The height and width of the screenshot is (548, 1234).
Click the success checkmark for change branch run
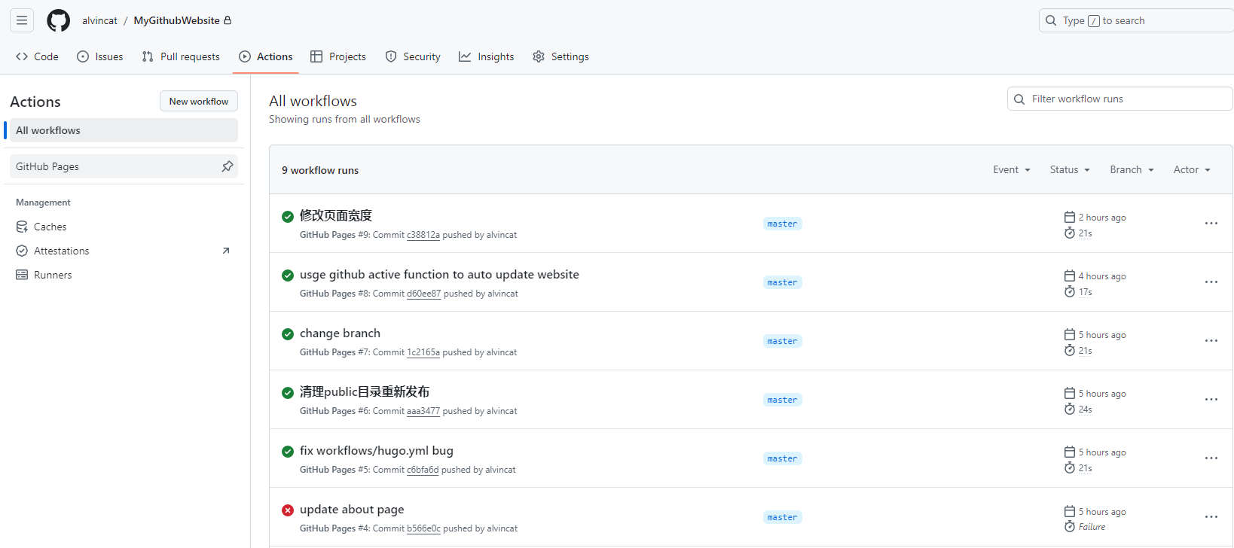[x=288, y=334]
